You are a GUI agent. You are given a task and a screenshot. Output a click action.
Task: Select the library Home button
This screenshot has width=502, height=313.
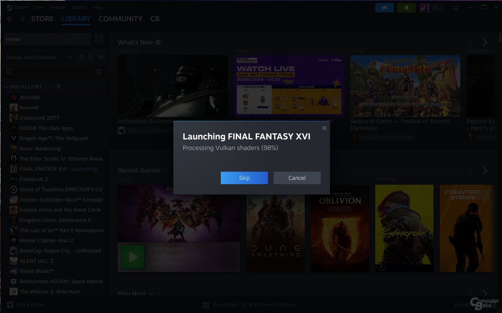click(47, 39)
